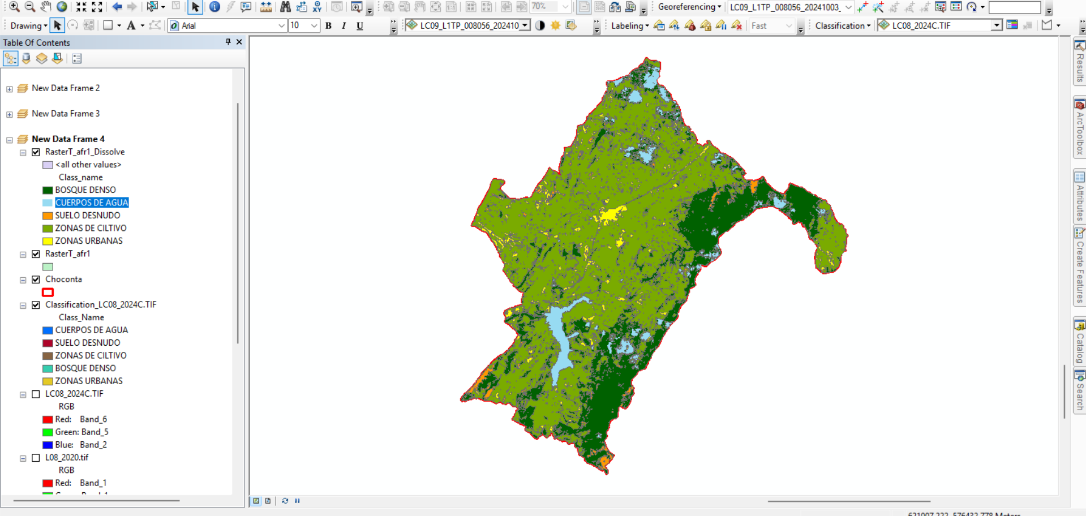Open the Results side tab
The height and width of the screenshot is (516, 1086).
tap(1080, 62)
